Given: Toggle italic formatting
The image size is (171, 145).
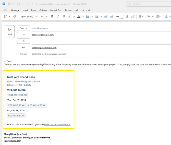Looking at the screenshot, I should tap(58, 17).
